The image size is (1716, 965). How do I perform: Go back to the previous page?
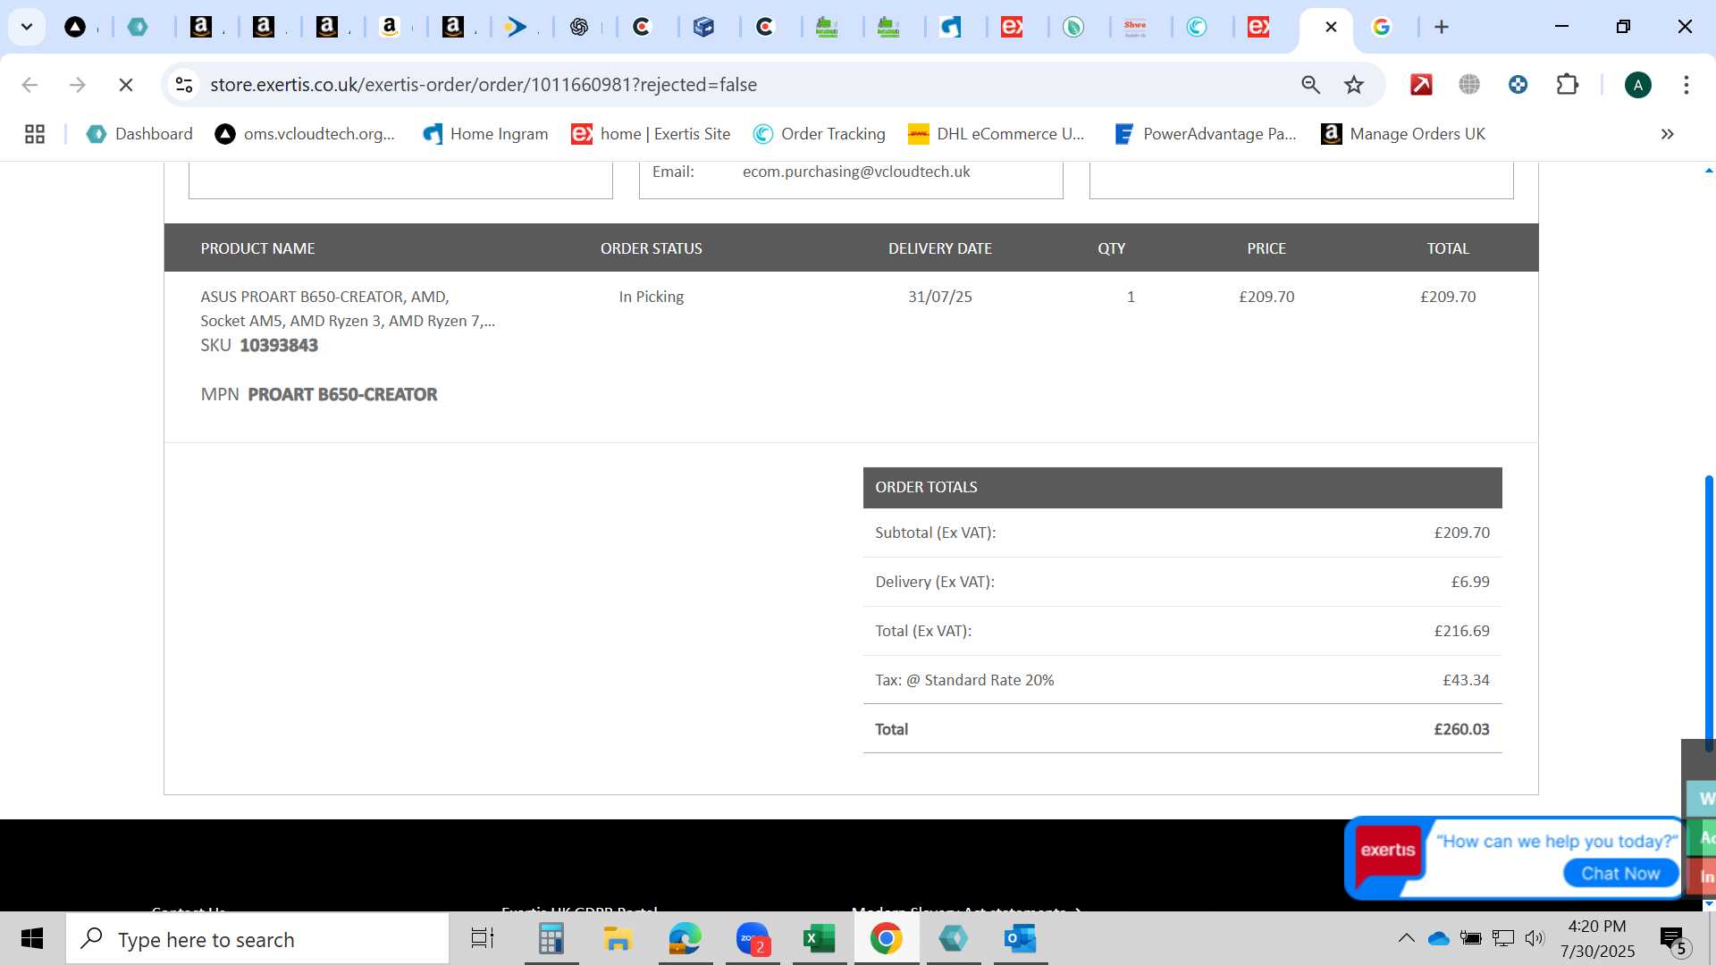pyautogui.click(x=29, y=85)
